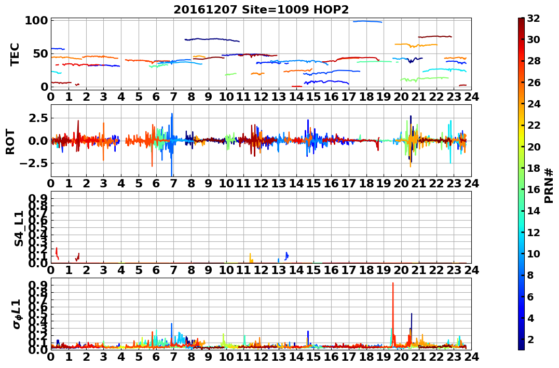The height and width of the screenshot is (368, 559).
Task: Click the colorbar tick label 28
Action: click(x=534, y=61)
